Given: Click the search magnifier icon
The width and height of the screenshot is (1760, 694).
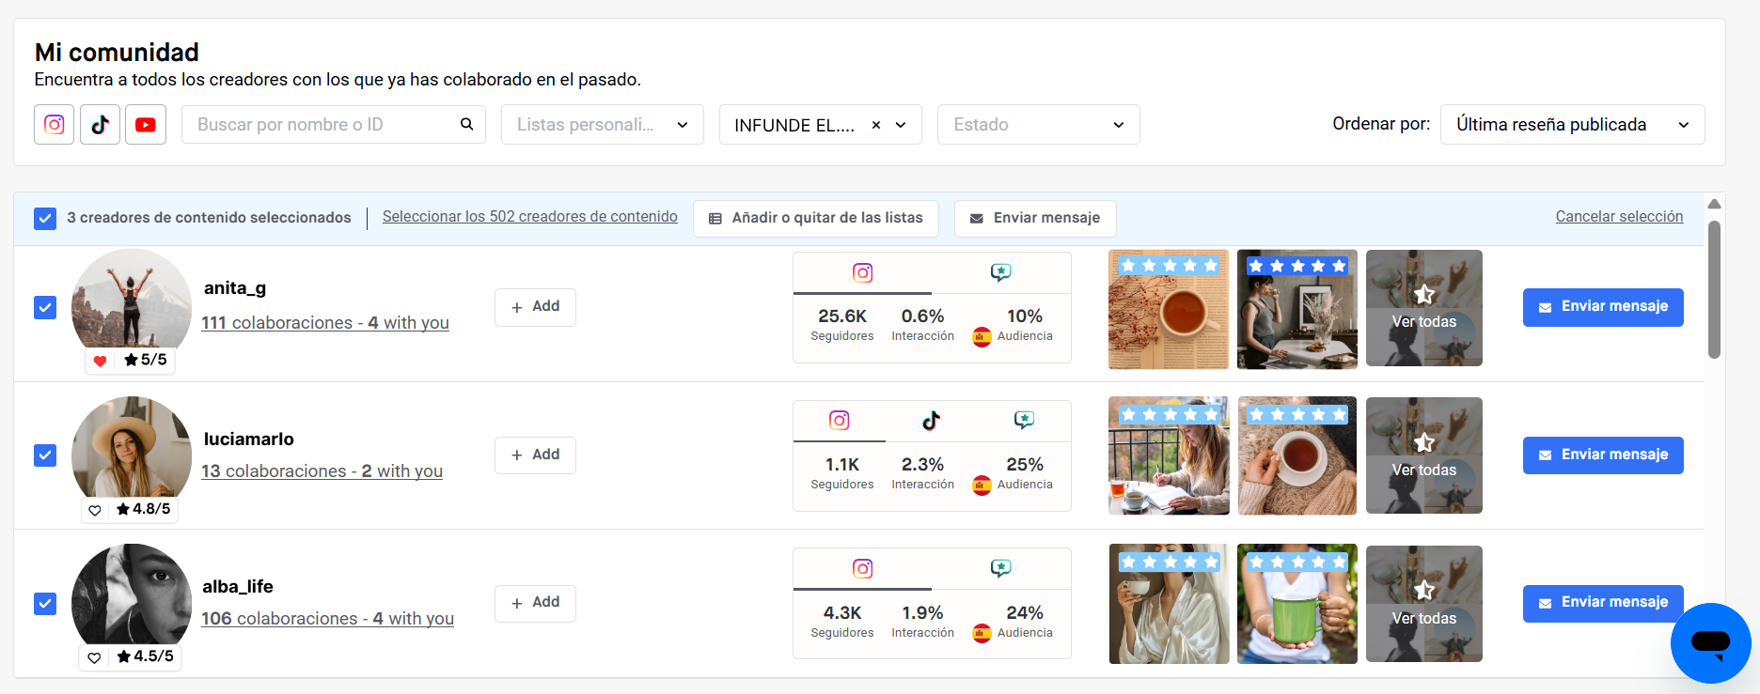Looking at the screenshot, I should 466,124.
